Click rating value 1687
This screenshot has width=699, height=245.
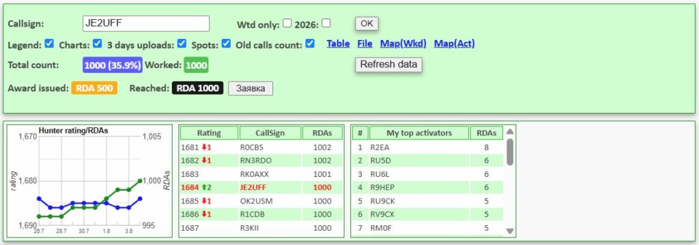pyautogui.click(x=189, y=228)
